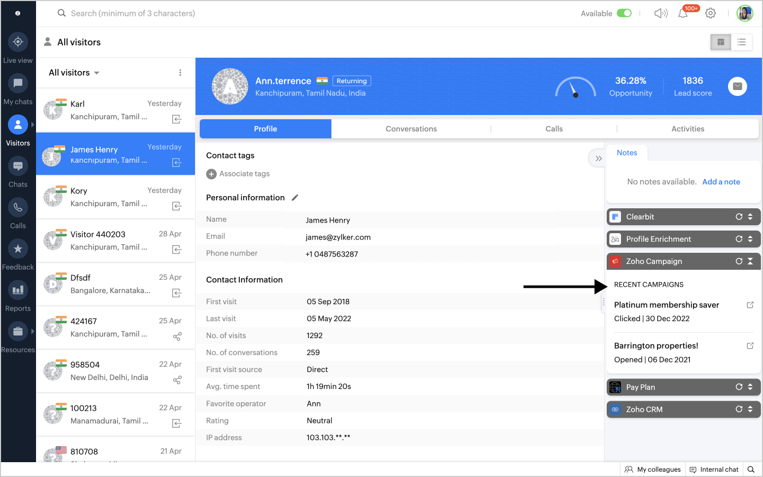The height and width of the screenshot is (477, 763).
Task: Collapse the right side panel chevron
Action: [x=598, y=158]
